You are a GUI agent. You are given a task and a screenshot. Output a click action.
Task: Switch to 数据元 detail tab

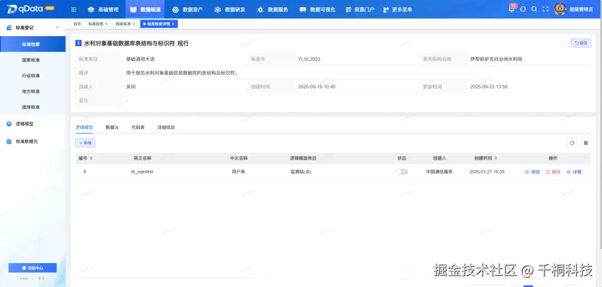[x=112, y=127]
